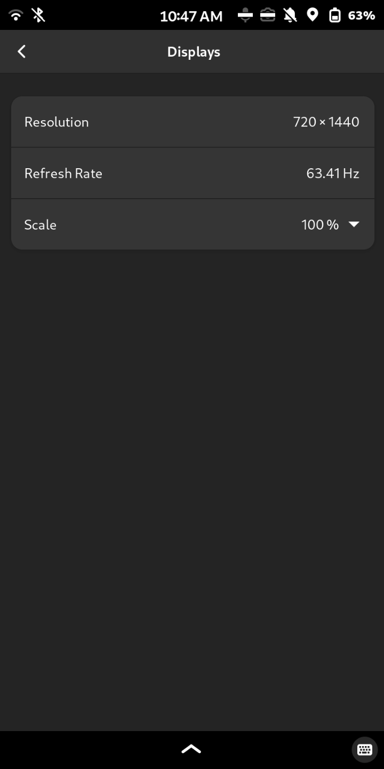Click the 720 × 1440 resolution value

326,122
